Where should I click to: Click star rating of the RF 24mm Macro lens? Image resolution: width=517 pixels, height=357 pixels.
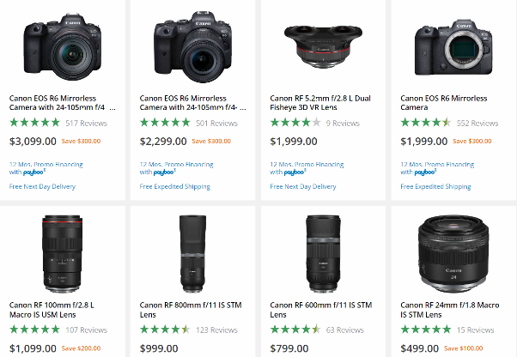click(x=426, y=330)
